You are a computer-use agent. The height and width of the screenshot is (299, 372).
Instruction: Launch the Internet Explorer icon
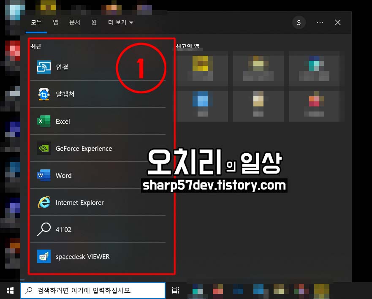[x=44, y=202]
